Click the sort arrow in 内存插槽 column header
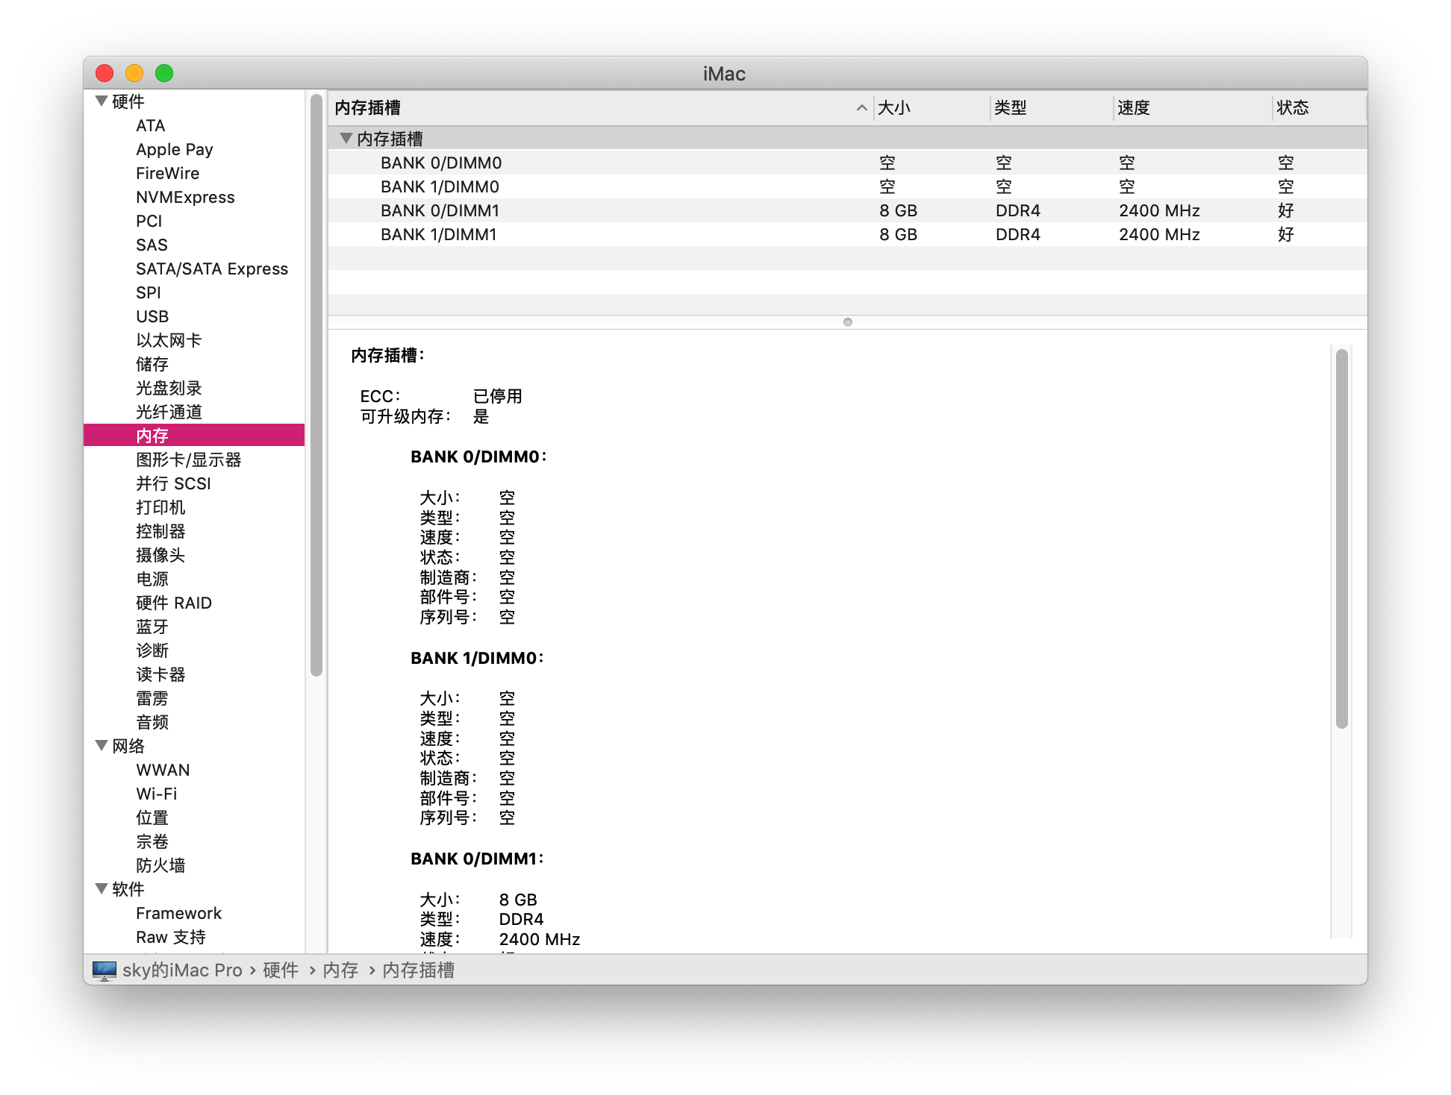Image resolution: width=1451 pixels, height=1095 pixels. point(861,108)
